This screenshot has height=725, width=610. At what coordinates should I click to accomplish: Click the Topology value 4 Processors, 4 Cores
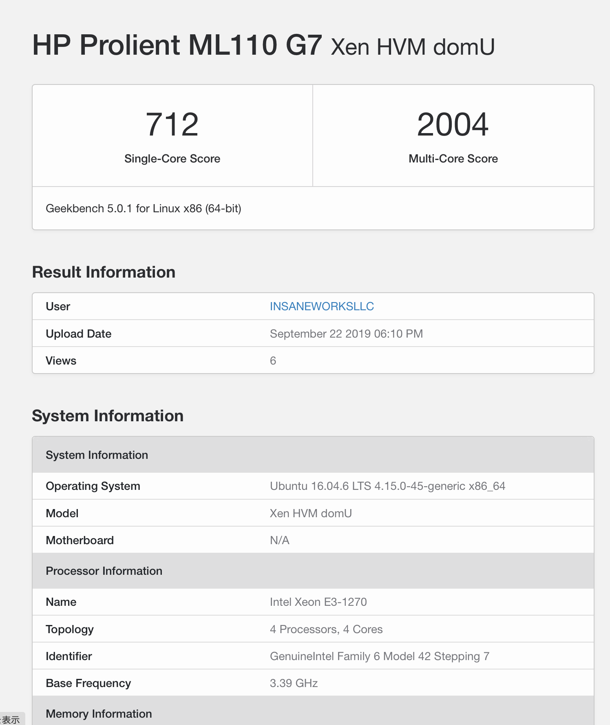326,629
